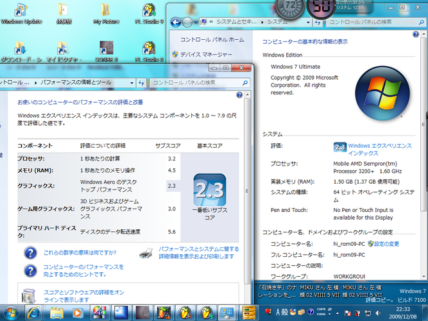The image size is (428, 321).
Task: Click Forward button in System window
Action: (x=187, y=22)
